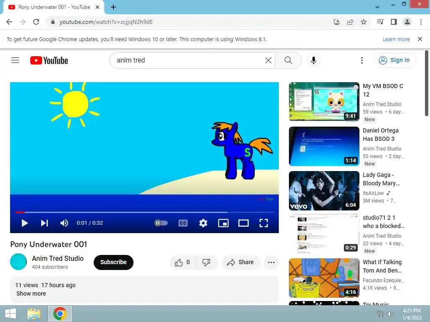Open media control icon in toolbar

click(380, 22)
